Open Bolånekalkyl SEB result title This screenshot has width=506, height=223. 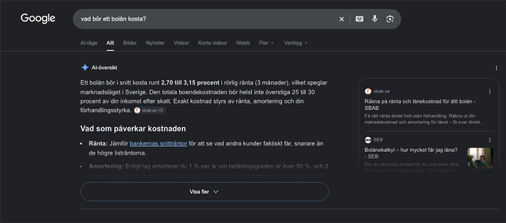click(x=411, y=153)
